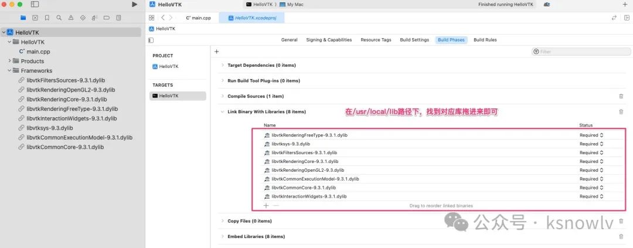Click the build phases Filter field

click(x=581, y=52)
